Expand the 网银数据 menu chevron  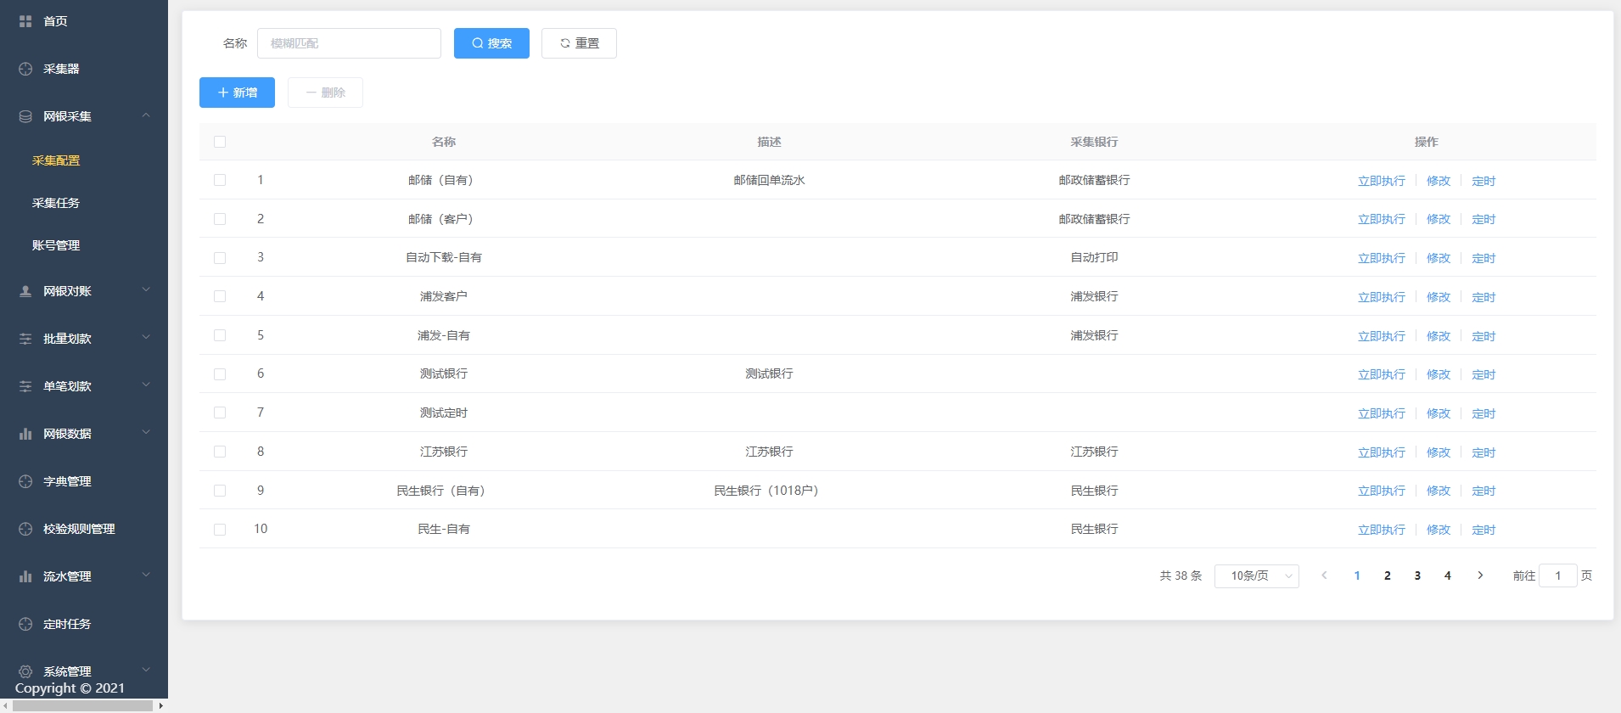point(146,433)
